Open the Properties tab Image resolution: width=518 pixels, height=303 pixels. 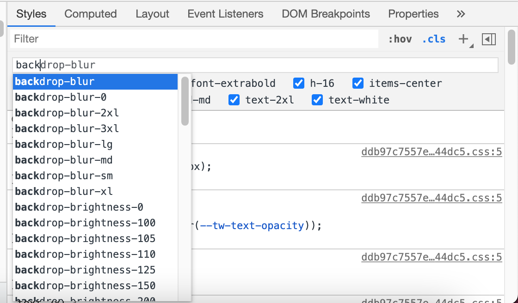[x=413, y=14]
